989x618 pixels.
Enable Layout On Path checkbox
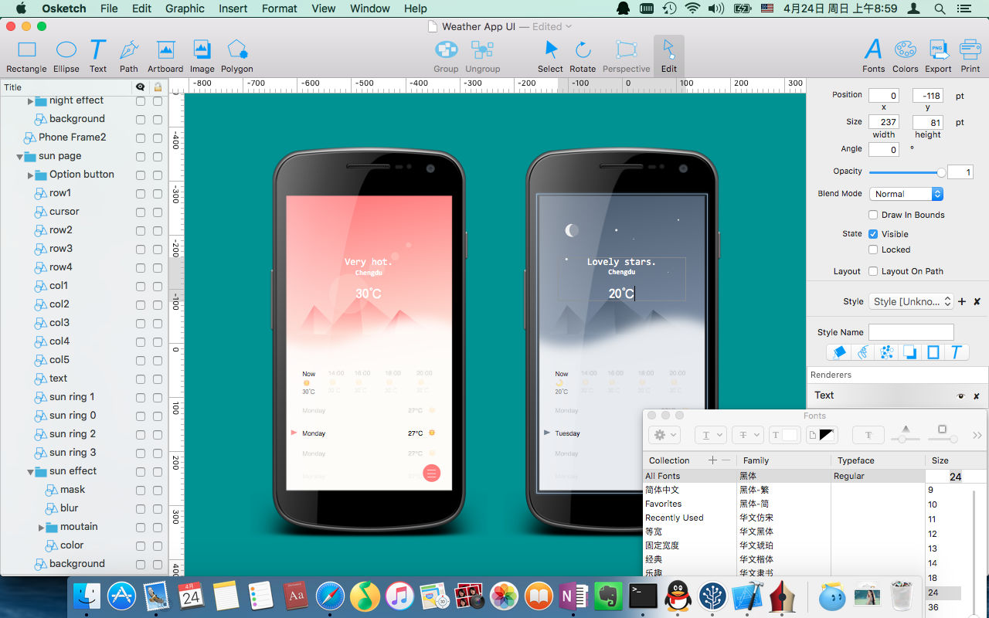click(873, 271)
